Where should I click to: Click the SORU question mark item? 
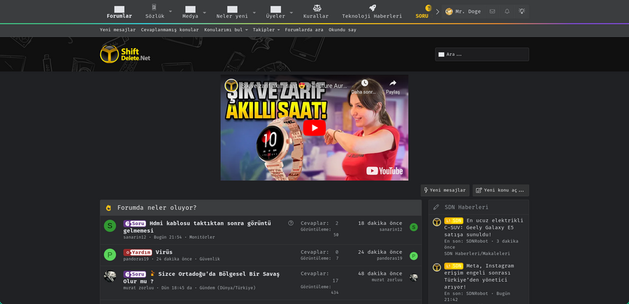pyautogui.click(x=422, y=12)
